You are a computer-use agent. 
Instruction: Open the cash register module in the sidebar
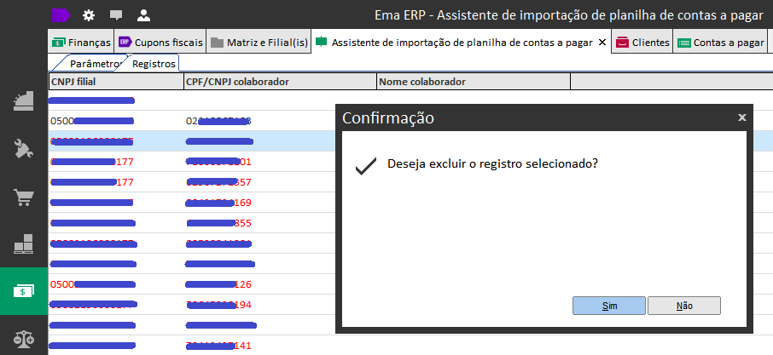[24, 100]
